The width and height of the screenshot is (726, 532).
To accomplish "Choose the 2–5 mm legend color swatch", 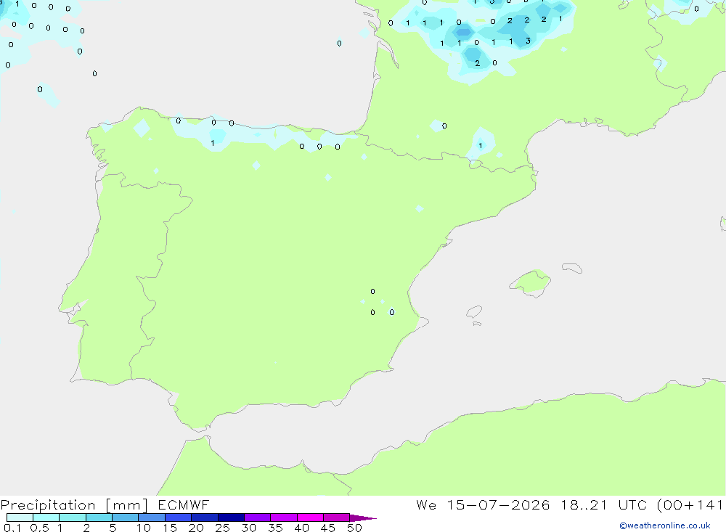I will [x=99, y=517].
